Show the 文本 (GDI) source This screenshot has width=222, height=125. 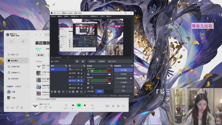79,84
